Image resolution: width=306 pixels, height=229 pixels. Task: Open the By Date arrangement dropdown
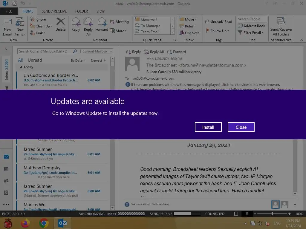click(78, 61)
